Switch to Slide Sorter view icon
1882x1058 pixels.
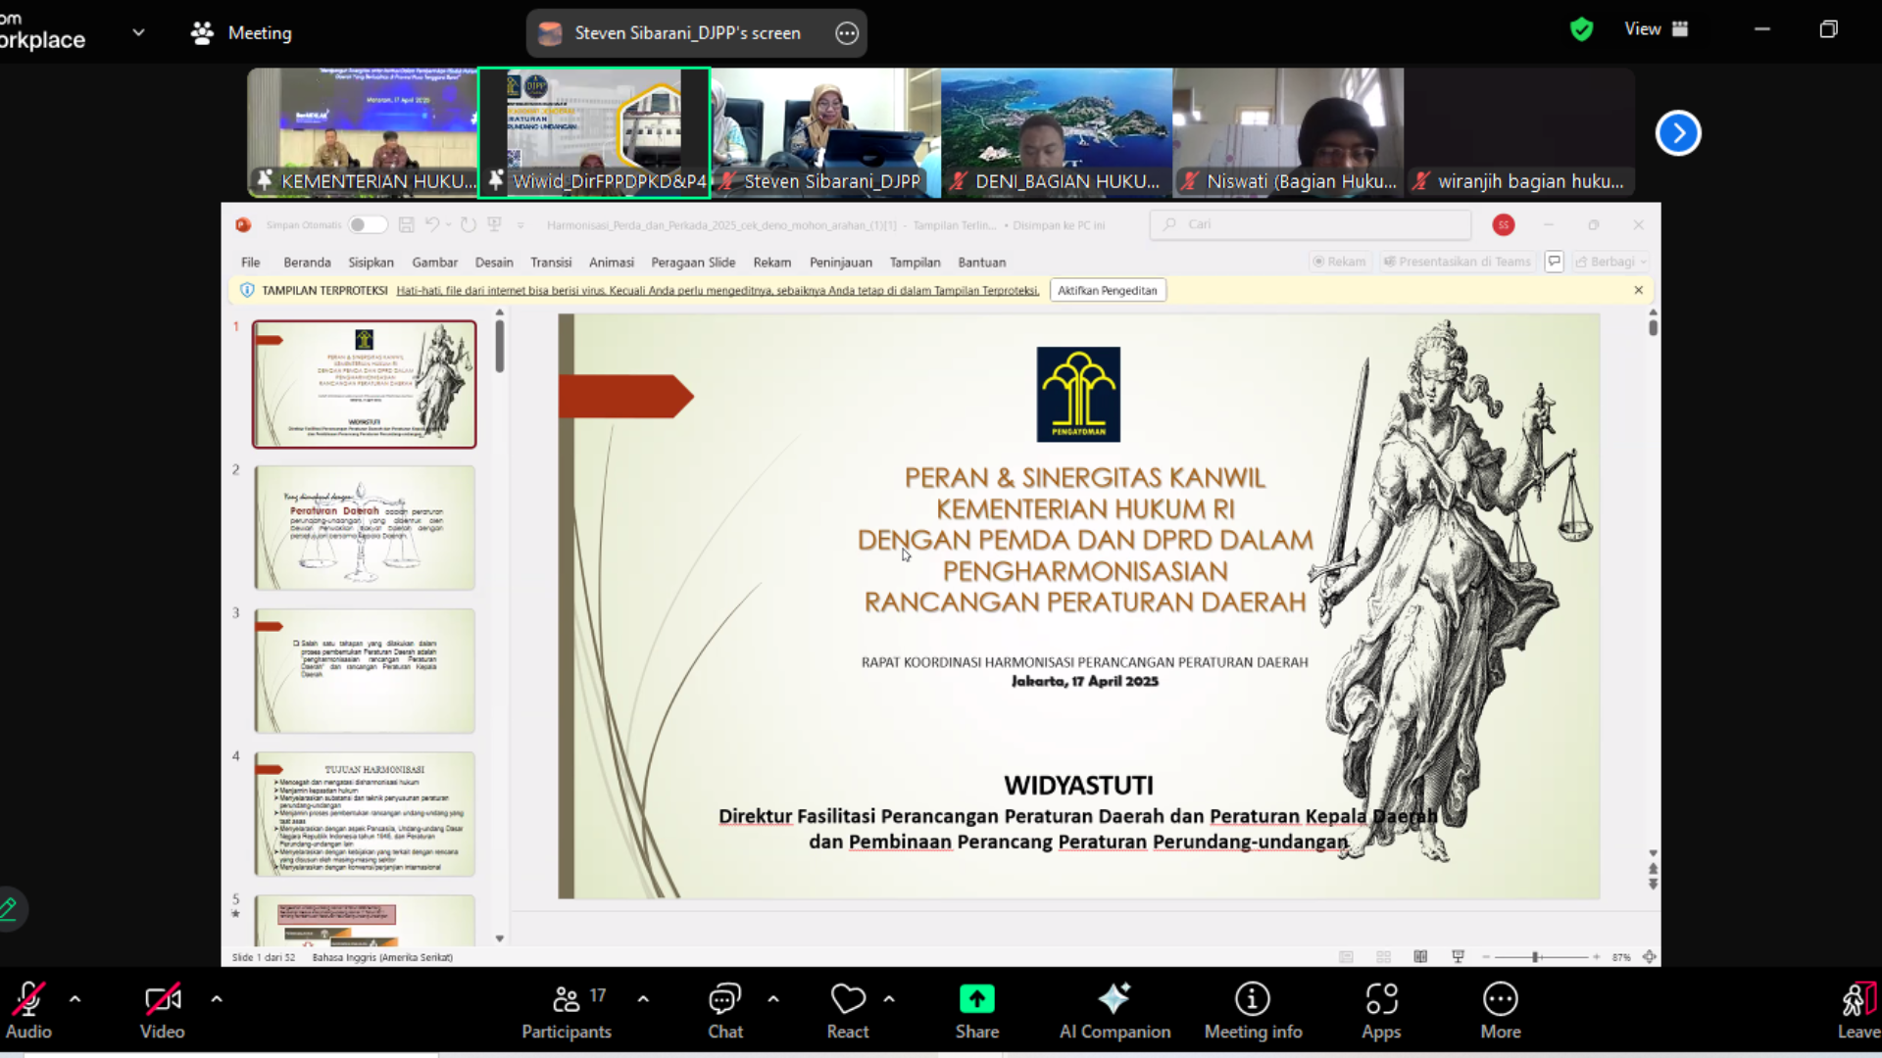point(1383,957)
